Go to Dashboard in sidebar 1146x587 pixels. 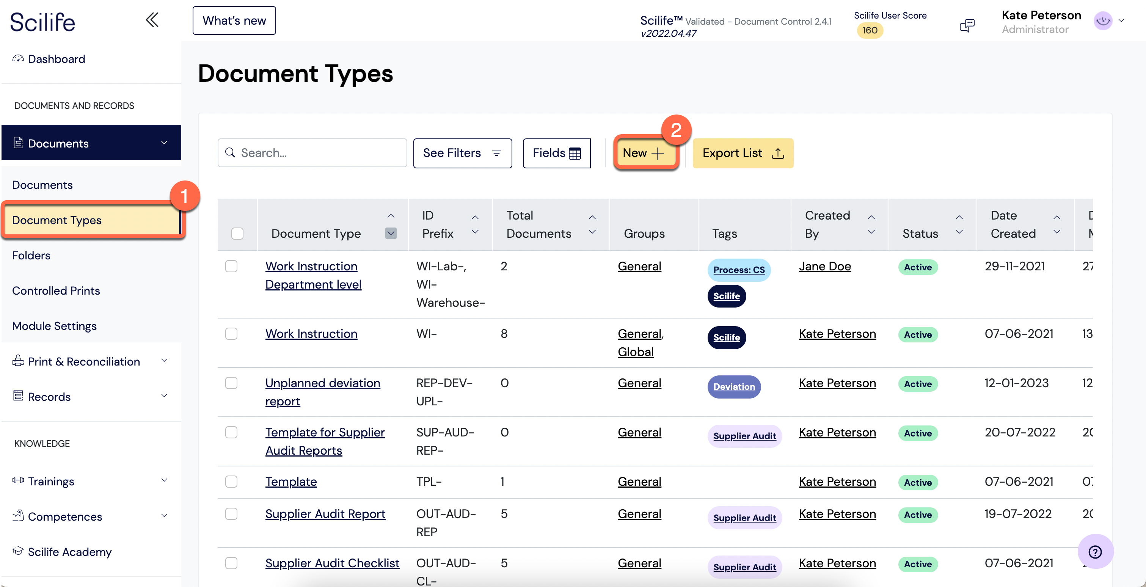[x=56, y=59]
